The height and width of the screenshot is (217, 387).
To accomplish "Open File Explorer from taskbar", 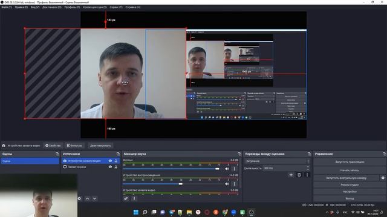I will (x=189, y=212).
